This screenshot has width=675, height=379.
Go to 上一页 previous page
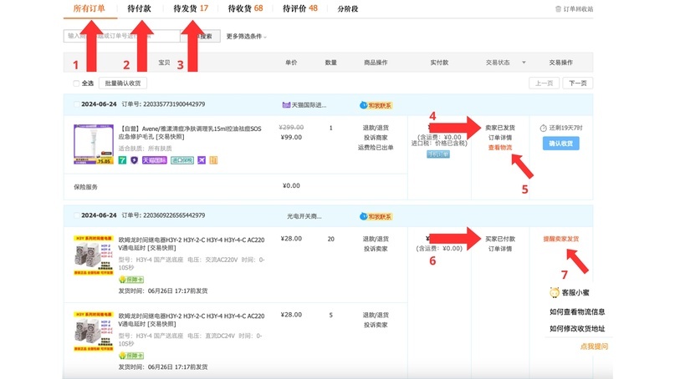tap(544, 83)
